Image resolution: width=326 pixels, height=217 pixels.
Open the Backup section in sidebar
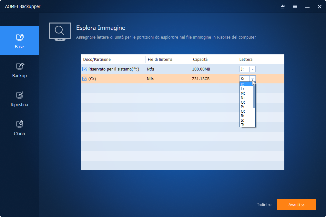pos(19,70)
